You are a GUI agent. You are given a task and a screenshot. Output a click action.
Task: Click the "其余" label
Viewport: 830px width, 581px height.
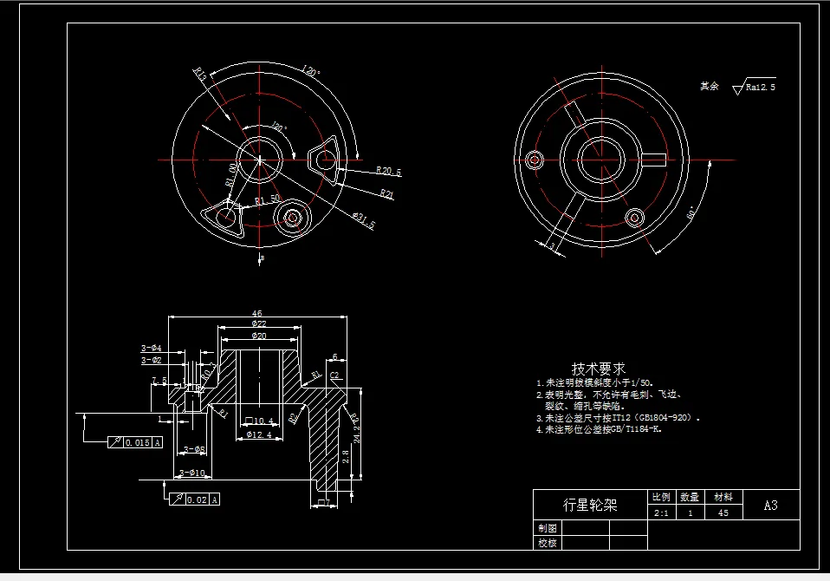click(x=710, y=86)
